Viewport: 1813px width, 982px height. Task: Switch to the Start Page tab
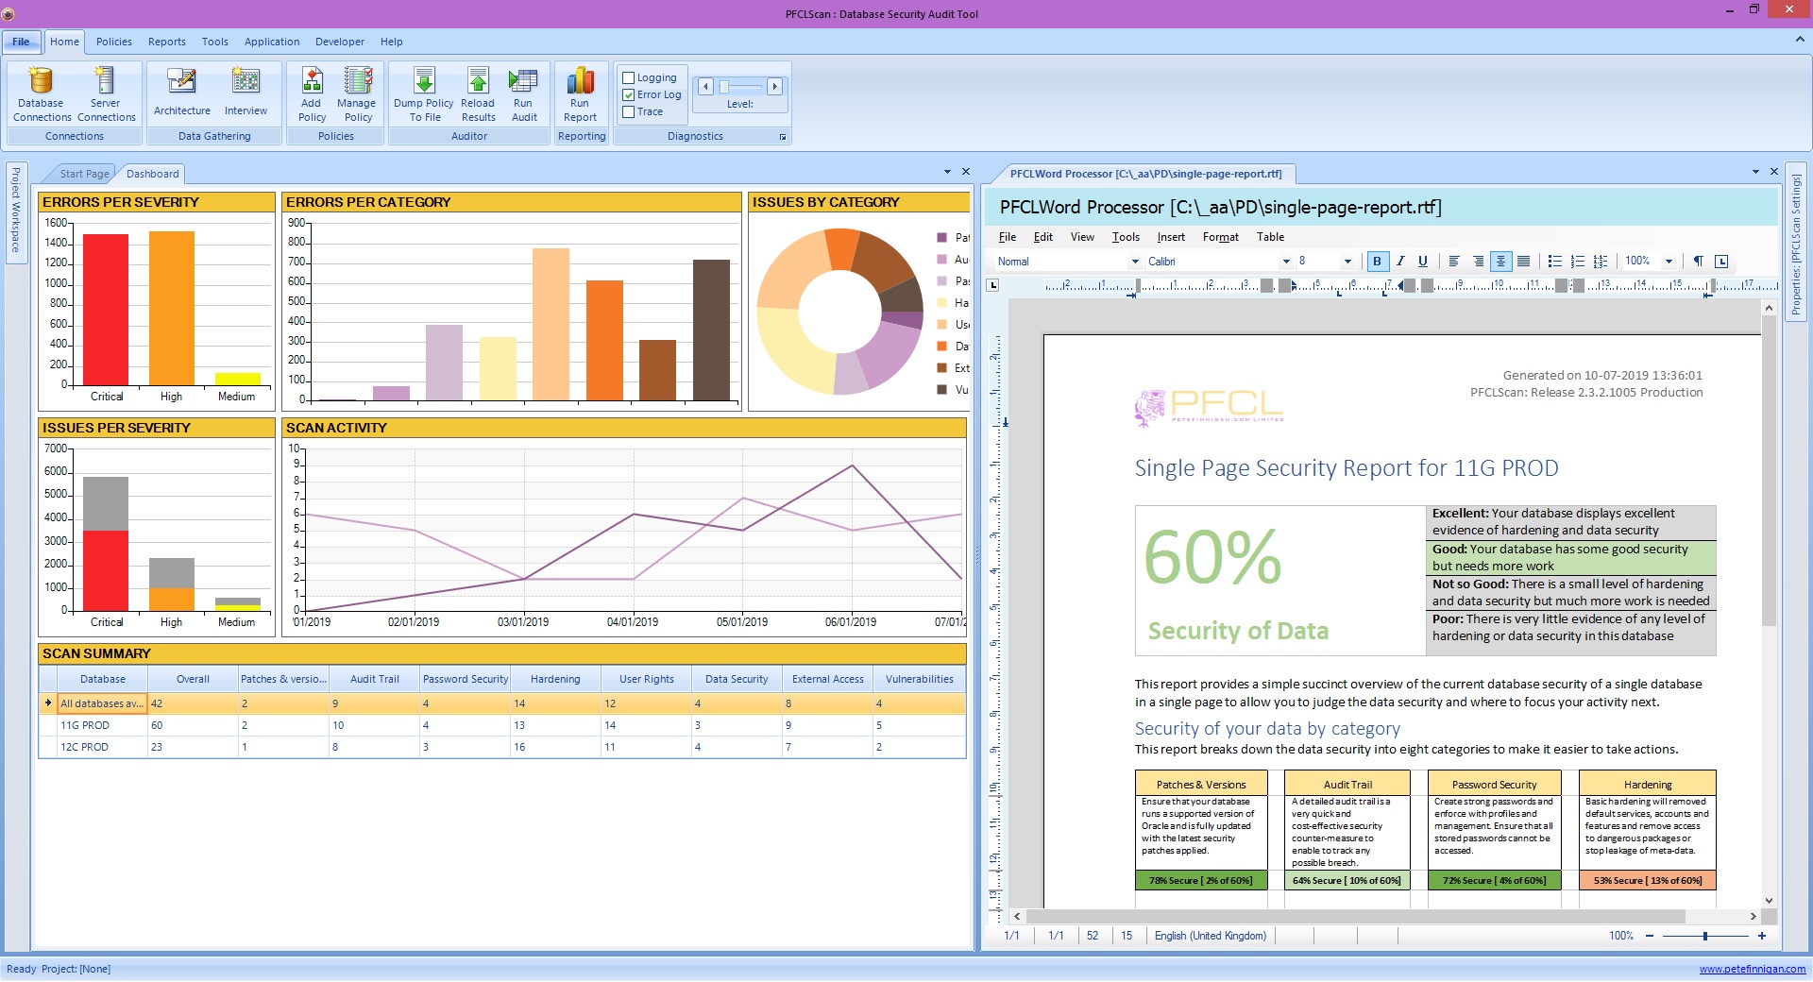[84, 174]
